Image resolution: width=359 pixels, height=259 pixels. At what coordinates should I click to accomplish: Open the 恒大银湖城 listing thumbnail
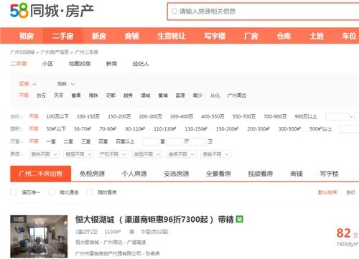pos(39,237)
